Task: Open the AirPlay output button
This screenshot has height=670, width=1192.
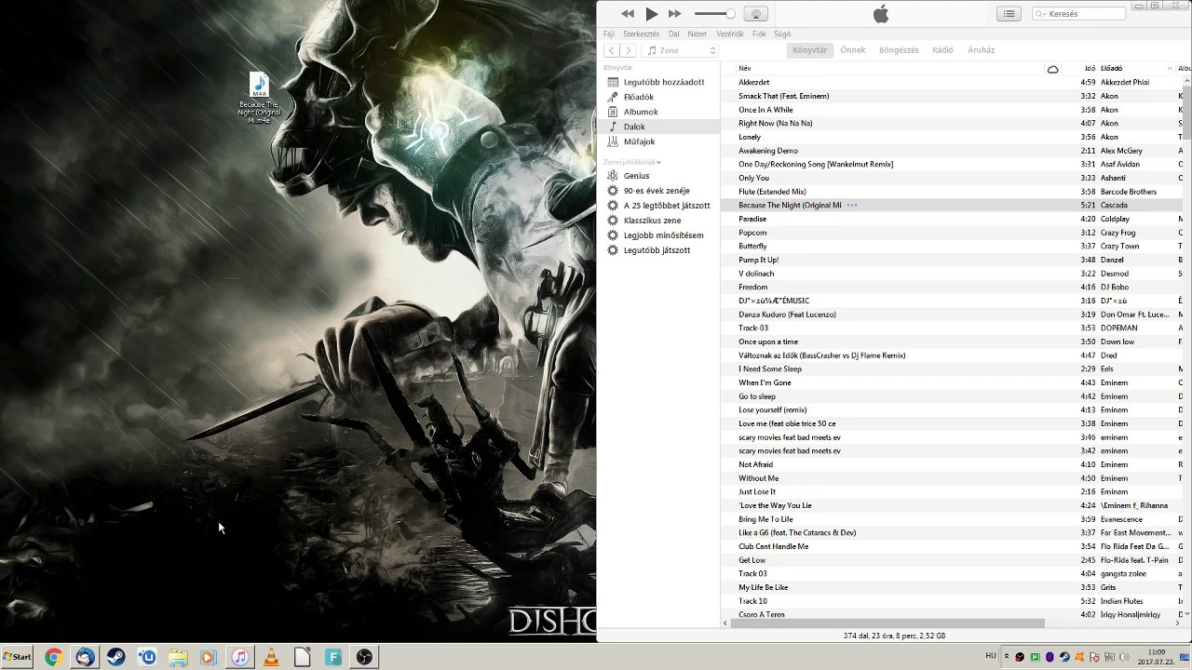Action: (x=756, y=14)
